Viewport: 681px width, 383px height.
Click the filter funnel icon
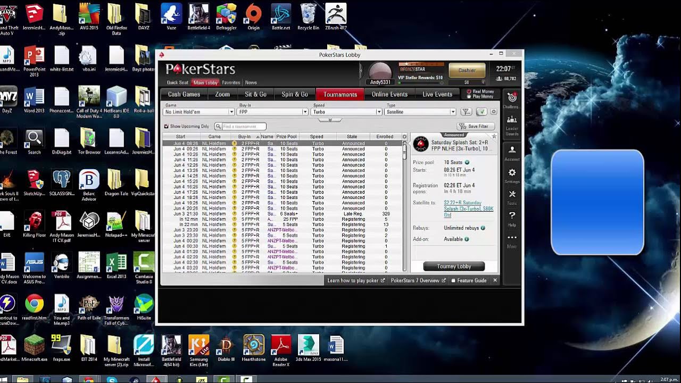(x=466, y=112)
